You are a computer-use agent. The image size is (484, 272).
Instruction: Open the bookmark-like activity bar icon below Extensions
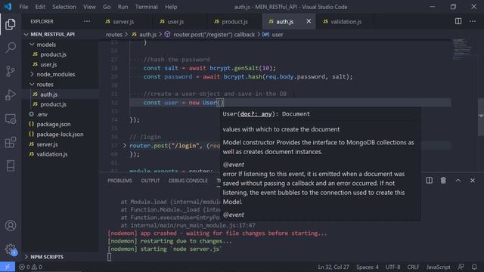click(11, 166)
